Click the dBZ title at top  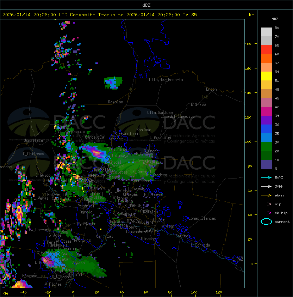click(x=146, y=5)
